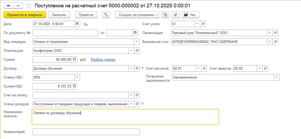Open the Счет учета dropdown list
The height and width of the screenshot is (139, 301).
coord(197,24)
